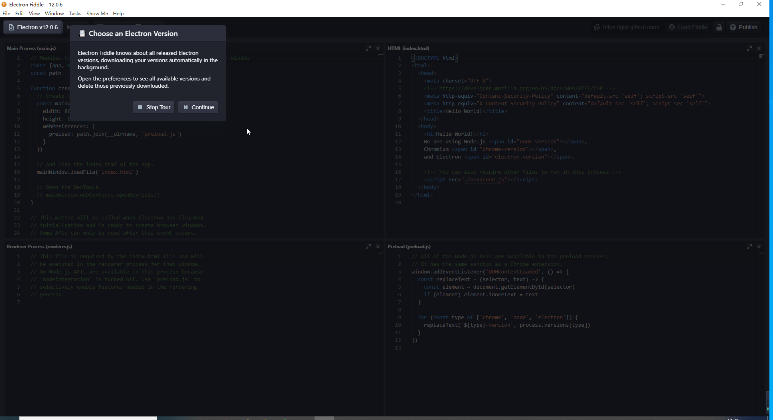Toggle the gist privacy lock icon
This screenshot has width=773, height=420.
click(x=719, y=27)
